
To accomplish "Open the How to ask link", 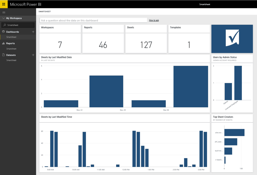I will pos(154,20).
